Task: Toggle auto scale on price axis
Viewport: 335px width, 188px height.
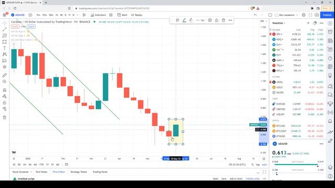Action: coord(264,164)
